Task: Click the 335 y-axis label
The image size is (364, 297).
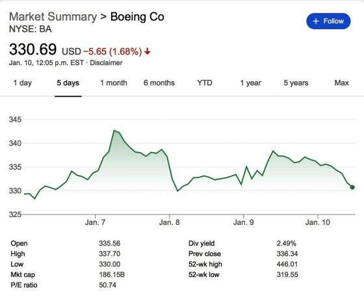Action: pyautogui.click(x=15, y=167)
